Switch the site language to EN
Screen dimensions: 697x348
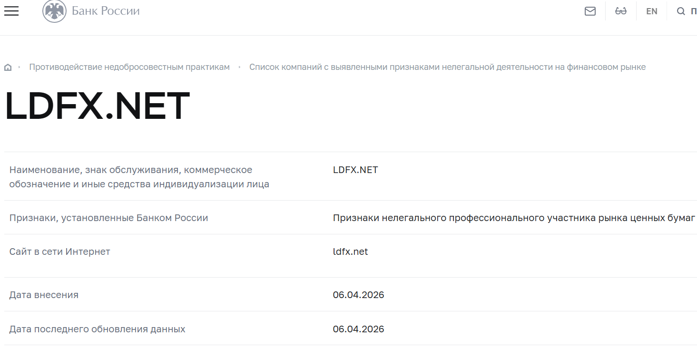[x=651, y=11]
